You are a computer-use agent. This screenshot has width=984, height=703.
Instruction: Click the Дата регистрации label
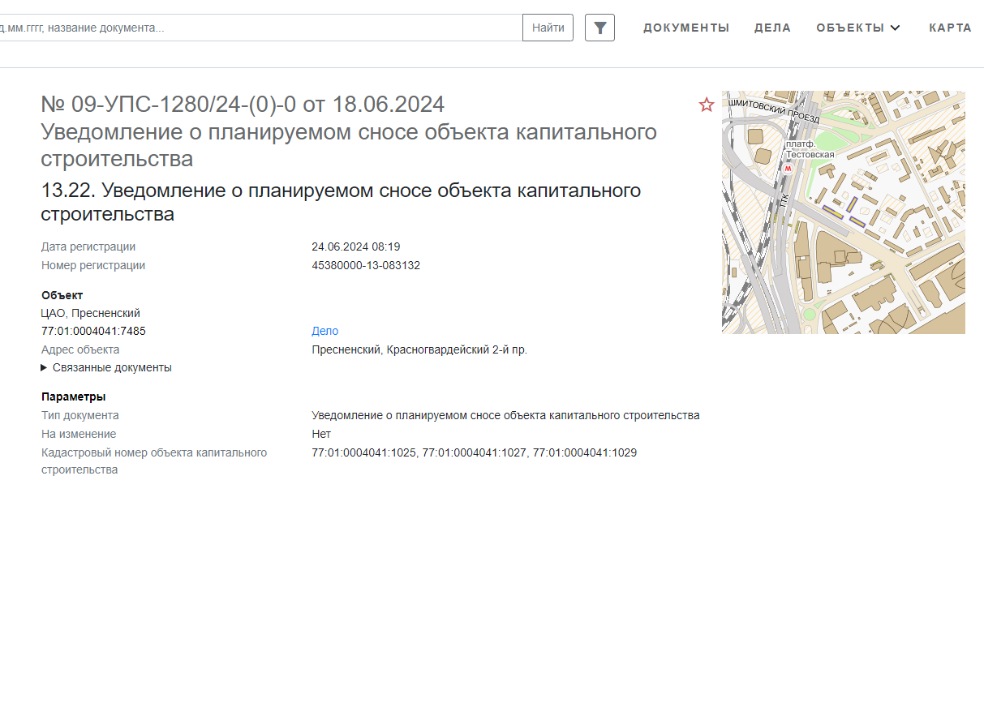pos(88,246)
